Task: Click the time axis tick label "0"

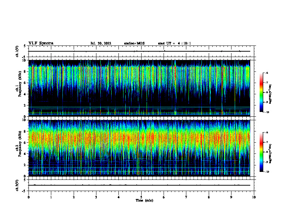Action: point(29,197)
